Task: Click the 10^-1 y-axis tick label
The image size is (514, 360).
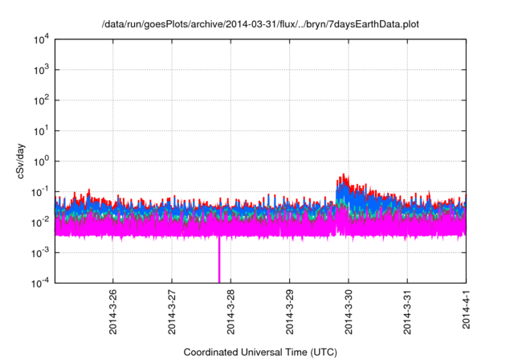Action: [40, 191]
